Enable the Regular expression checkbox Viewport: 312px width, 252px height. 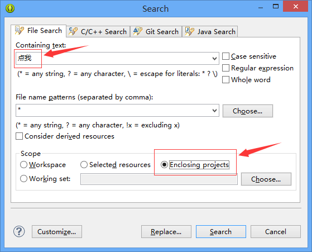click(x=225, y=68)
